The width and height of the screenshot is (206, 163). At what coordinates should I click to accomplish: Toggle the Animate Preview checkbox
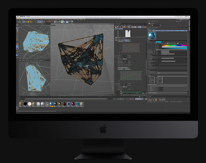click(x=157, y=72)
